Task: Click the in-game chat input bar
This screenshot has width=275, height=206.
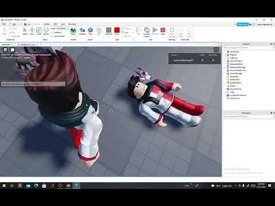Action: 33,84
